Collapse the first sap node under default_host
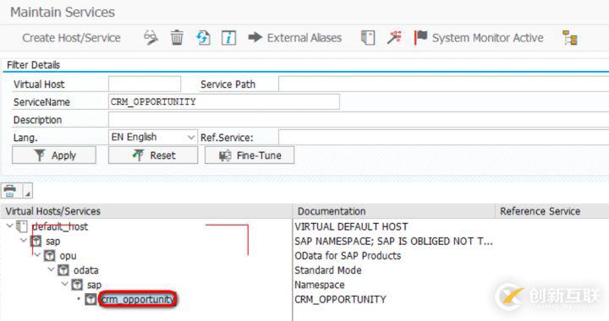This screenshot has height=321, width=609. [x=24, y=241]
